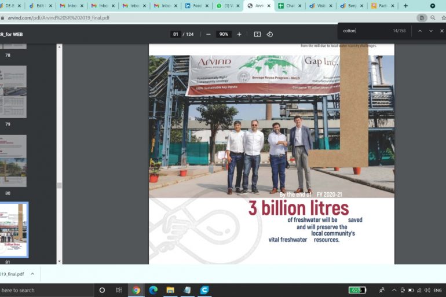Switch to the first Gmail Inbox tab

[x=72, y=6]
